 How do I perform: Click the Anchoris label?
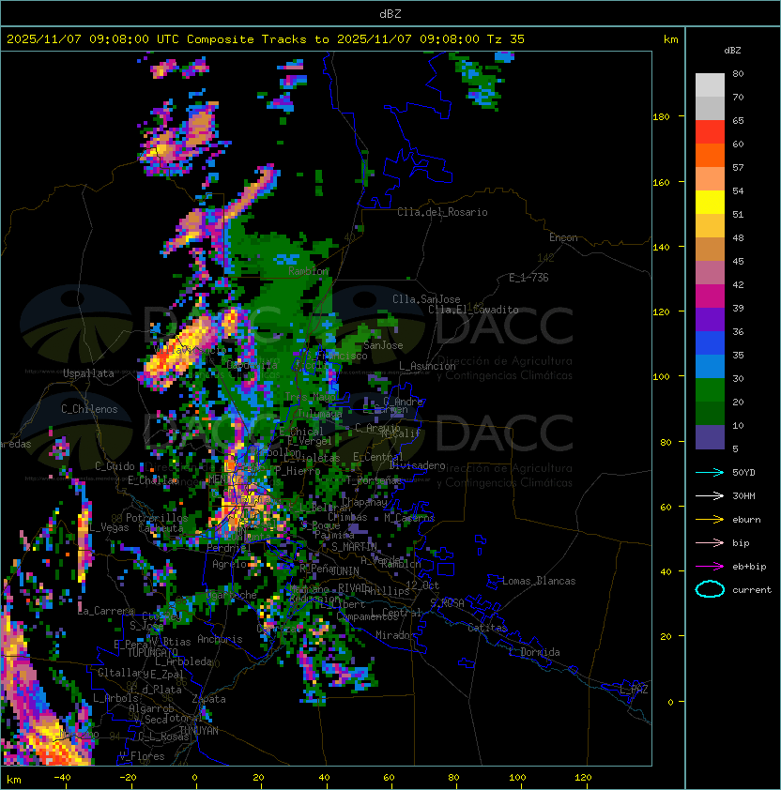[220, 639]
